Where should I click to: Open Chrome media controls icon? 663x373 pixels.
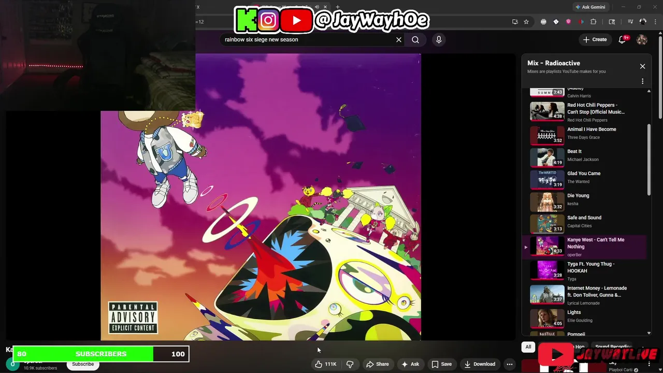click(x=630, y=22)
